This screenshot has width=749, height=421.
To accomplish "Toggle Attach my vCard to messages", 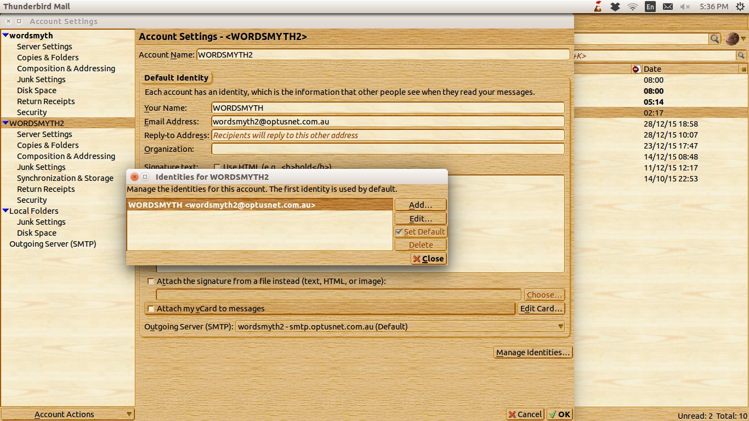I will click(151, 309).
